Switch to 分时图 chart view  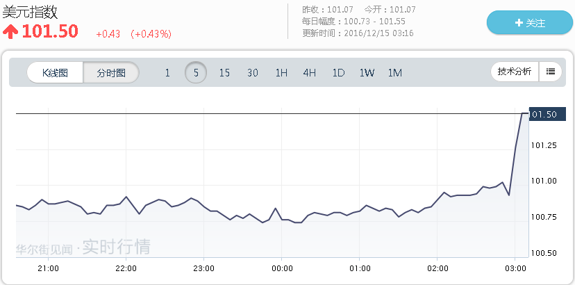click(x=111, y=72)
